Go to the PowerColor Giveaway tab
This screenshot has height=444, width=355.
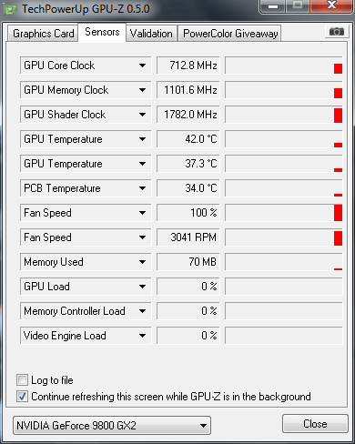coord(230,34)
